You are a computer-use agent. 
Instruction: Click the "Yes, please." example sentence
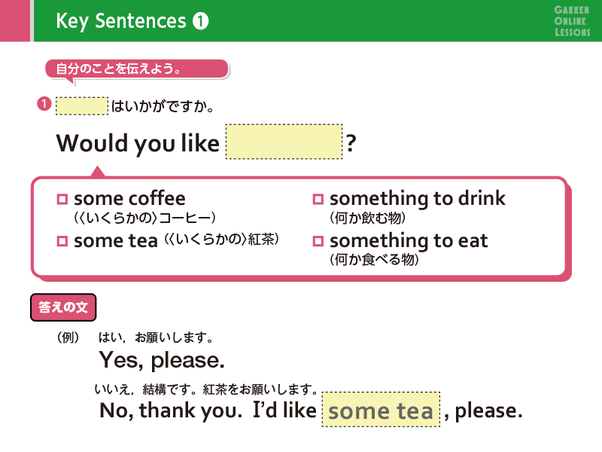tap(162, 360)
